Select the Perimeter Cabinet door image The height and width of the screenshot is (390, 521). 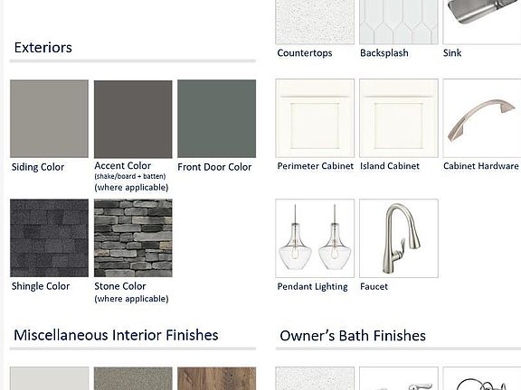315,118
